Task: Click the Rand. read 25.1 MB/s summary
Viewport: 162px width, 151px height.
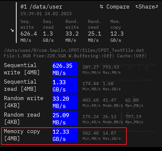Action: pos(94,31)
